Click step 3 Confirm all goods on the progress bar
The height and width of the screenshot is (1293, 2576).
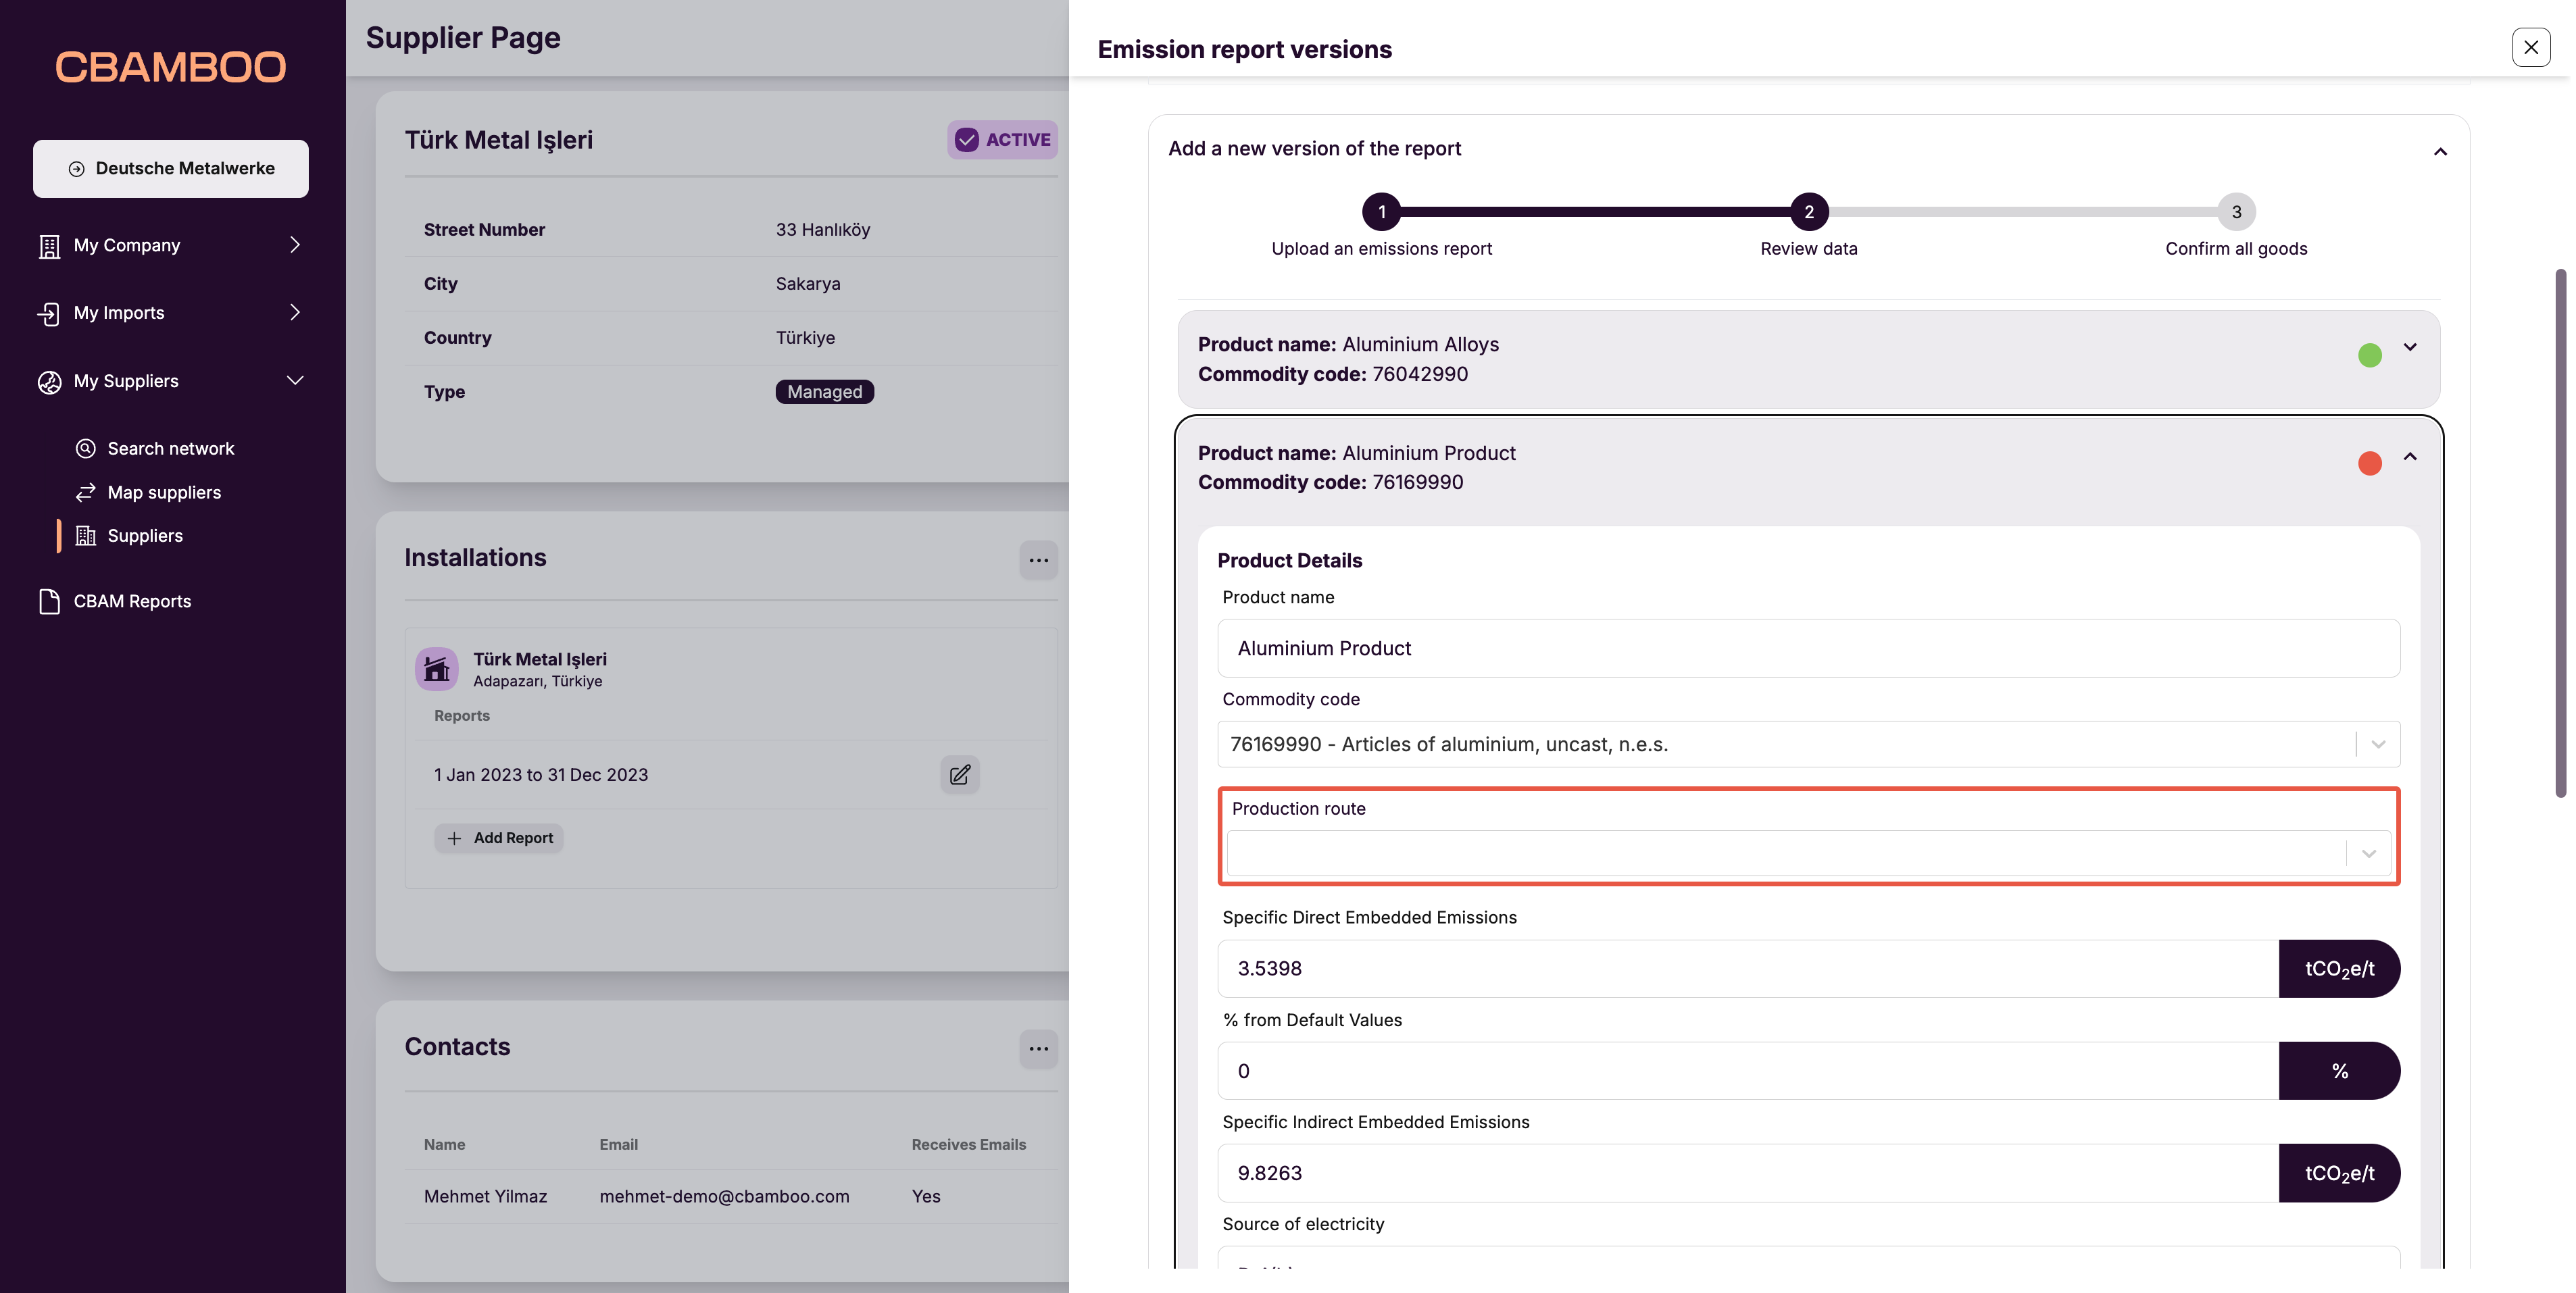[2236, 212]
